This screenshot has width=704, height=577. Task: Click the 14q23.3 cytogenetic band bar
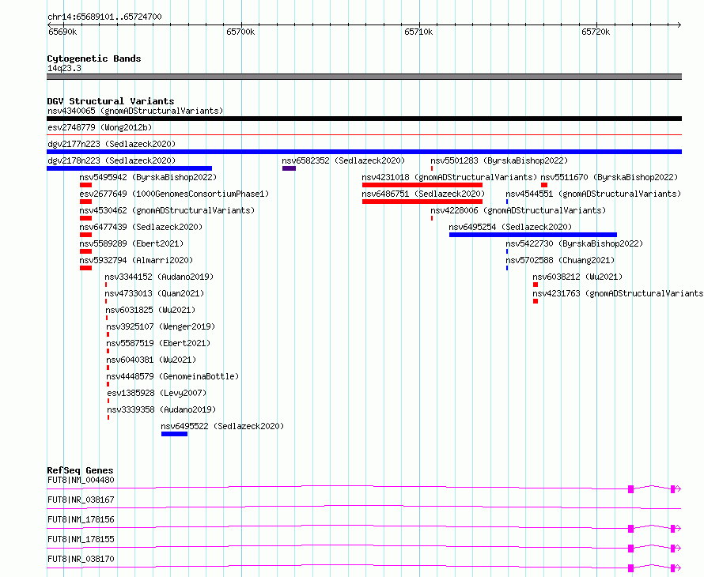364,77
